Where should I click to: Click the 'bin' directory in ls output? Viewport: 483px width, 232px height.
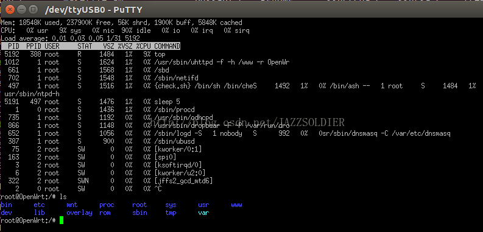click(7, 205)
